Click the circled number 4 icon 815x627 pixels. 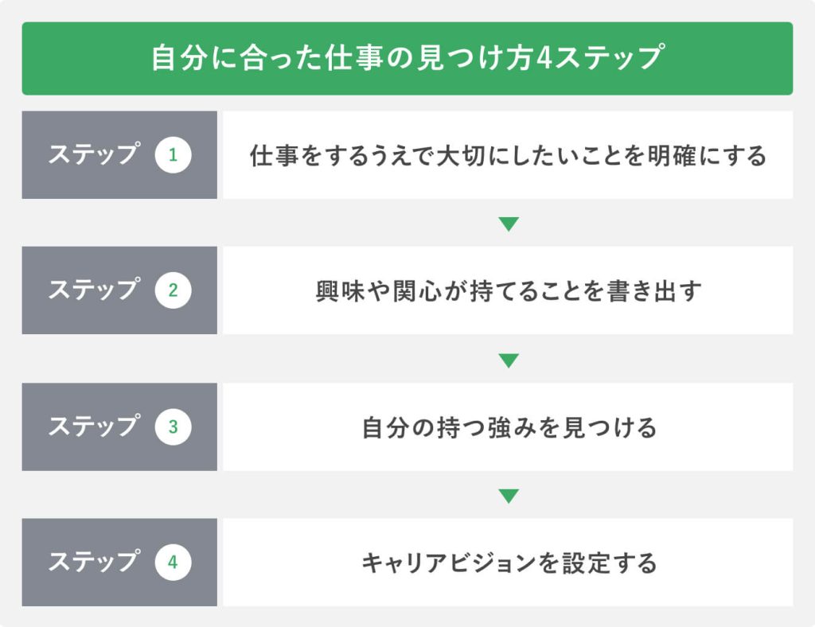pyautogui.click(x=173, y=562)
